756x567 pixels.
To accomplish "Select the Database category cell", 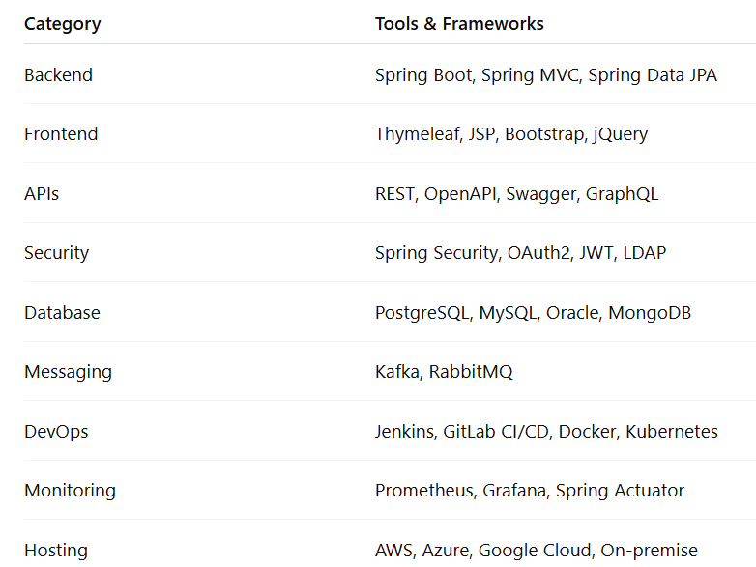I will click(62, 313).
